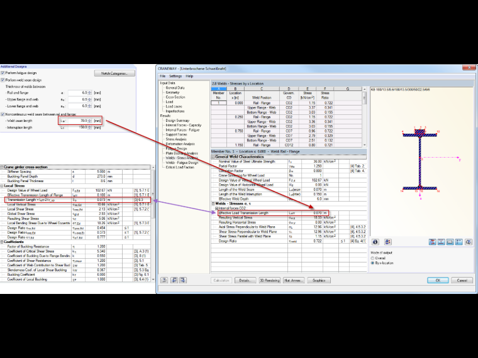Click the Nat. Annex button
Screen dimensions: 478x358
pyautogui.click(x=294, y=280)
